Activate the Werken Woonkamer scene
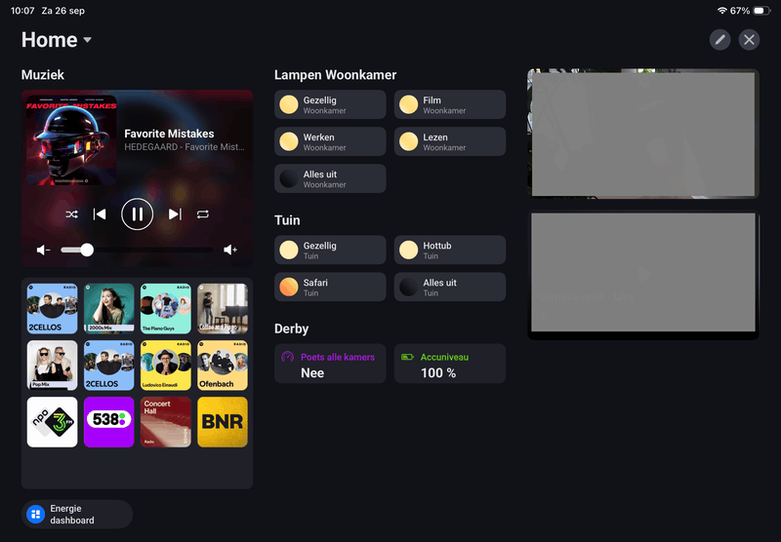The width and height of the screenshot is (781, 542). coord(330,141)
